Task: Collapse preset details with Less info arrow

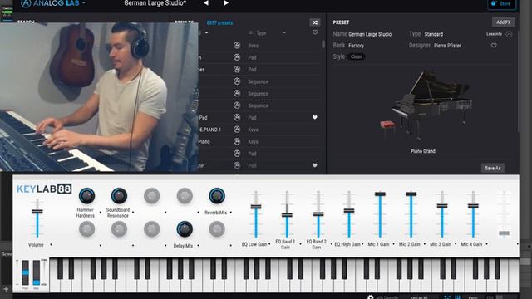Action: (x=509, y=34)
